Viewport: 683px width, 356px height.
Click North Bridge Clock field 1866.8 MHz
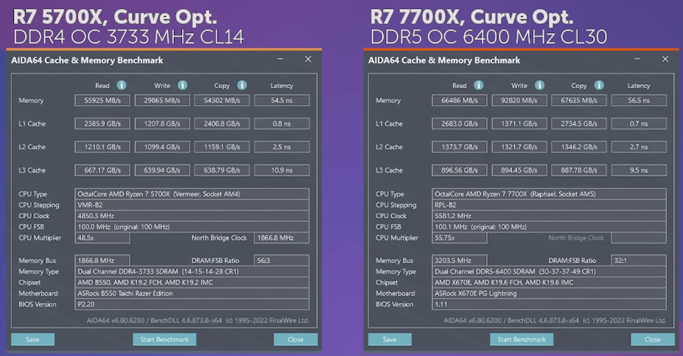[282, 238]
